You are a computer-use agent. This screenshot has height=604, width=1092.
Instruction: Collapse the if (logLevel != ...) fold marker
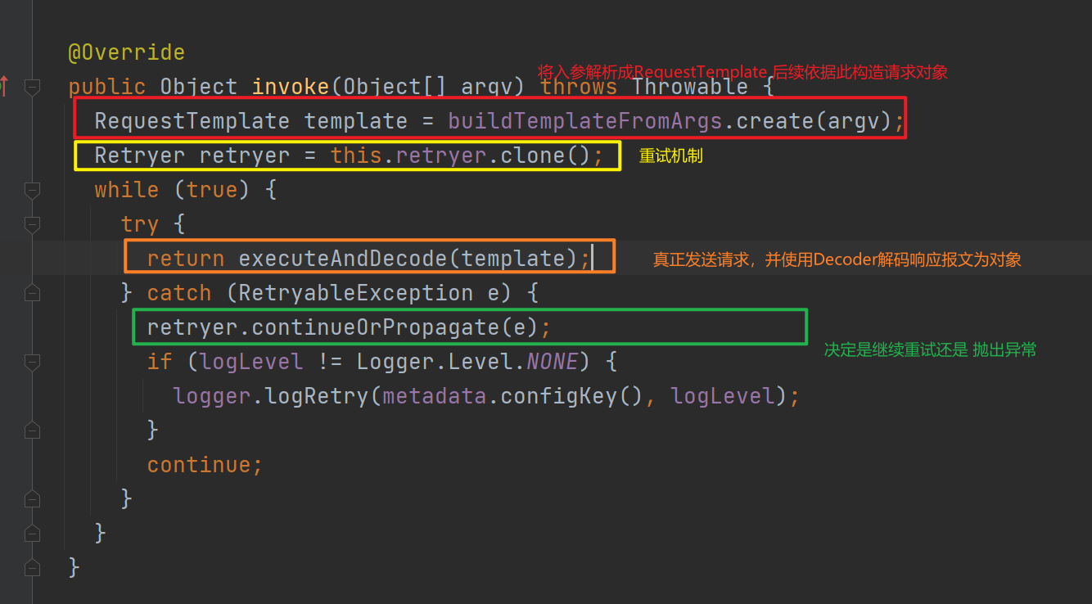coord(32,362)
